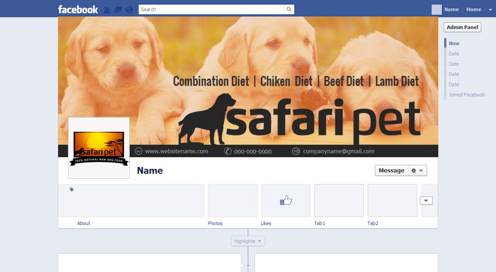The width and height of the screenshot is (496, 272).
Task: Open the Highlights dropdown
Action: tap(248, 241)
